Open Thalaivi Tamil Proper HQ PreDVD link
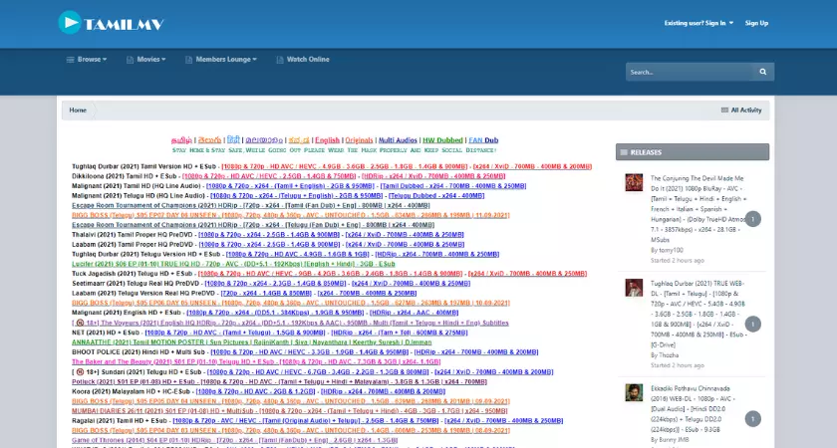 point(269,235)
